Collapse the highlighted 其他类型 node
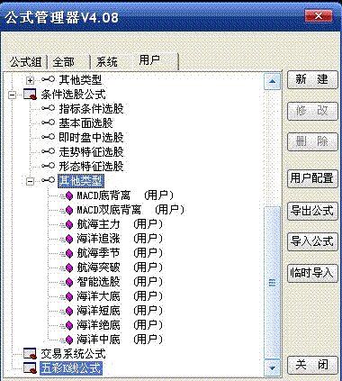Screen dimensions: 342x381 (x=30, y=181)
